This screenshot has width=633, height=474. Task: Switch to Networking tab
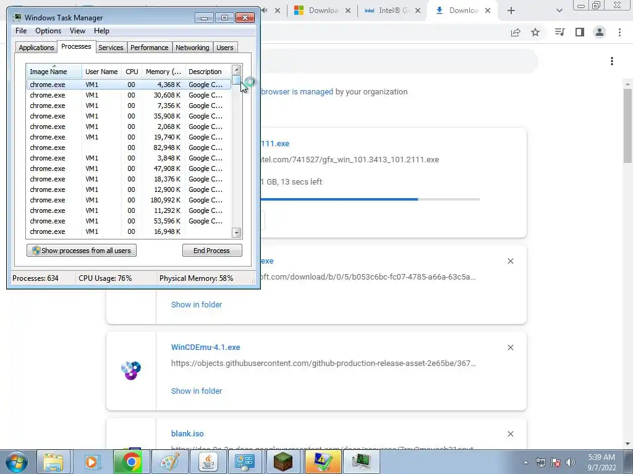192,48
